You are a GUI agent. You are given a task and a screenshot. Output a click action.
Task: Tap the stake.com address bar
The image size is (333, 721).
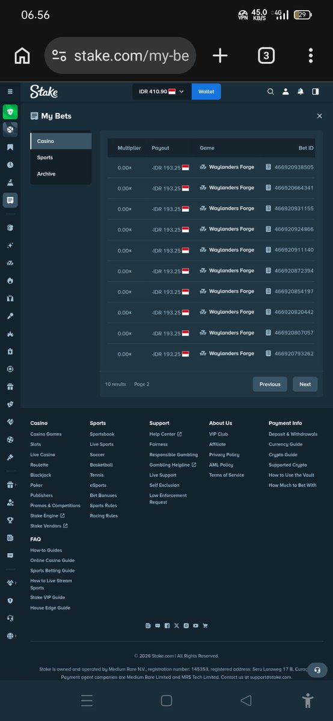[120, 56]
